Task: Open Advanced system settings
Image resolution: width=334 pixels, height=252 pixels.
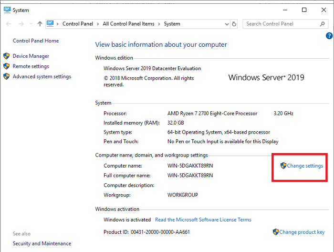Action: pos(42,76)
